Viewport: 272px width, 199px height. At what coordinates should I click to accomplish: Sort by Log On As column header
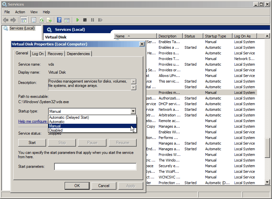[244, 36]
